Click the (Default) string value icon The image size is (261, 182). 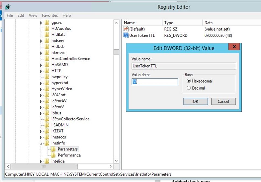126,29
